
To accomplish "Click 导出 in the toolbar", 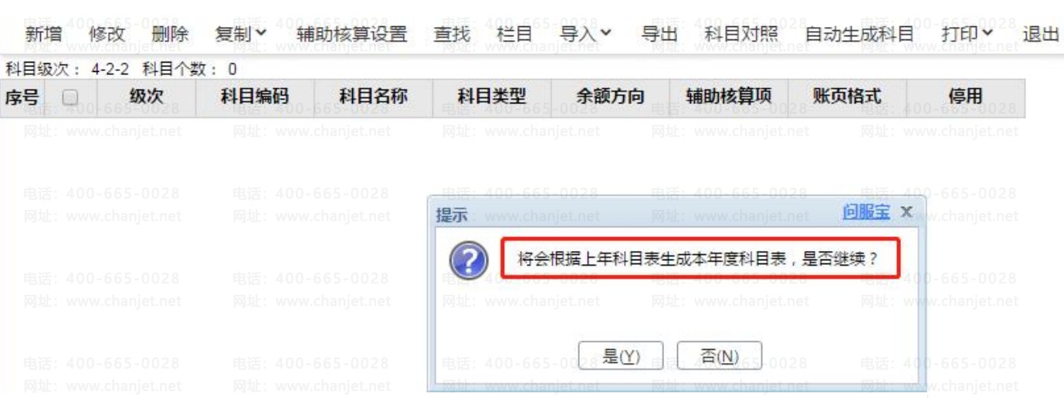I will pos(659,34).
